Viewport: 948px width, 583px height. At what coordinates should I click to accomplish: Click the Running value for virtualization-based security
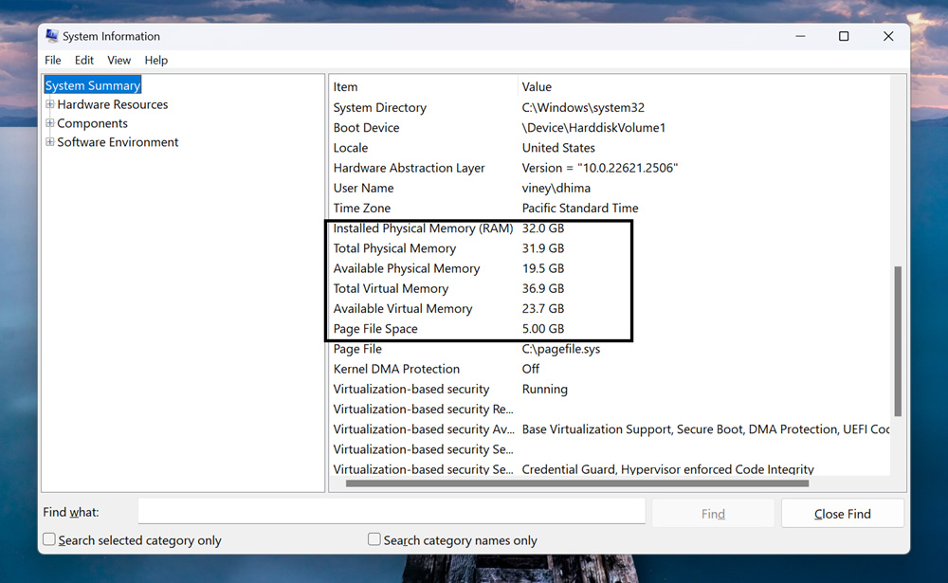click(x=544, y=389)
